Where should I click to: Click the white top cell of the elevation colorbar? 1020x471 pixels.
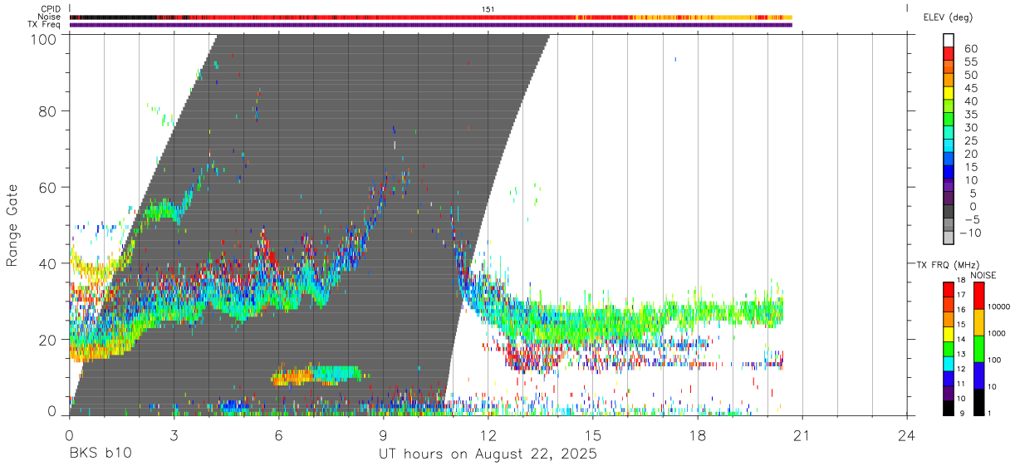(949, 42)
